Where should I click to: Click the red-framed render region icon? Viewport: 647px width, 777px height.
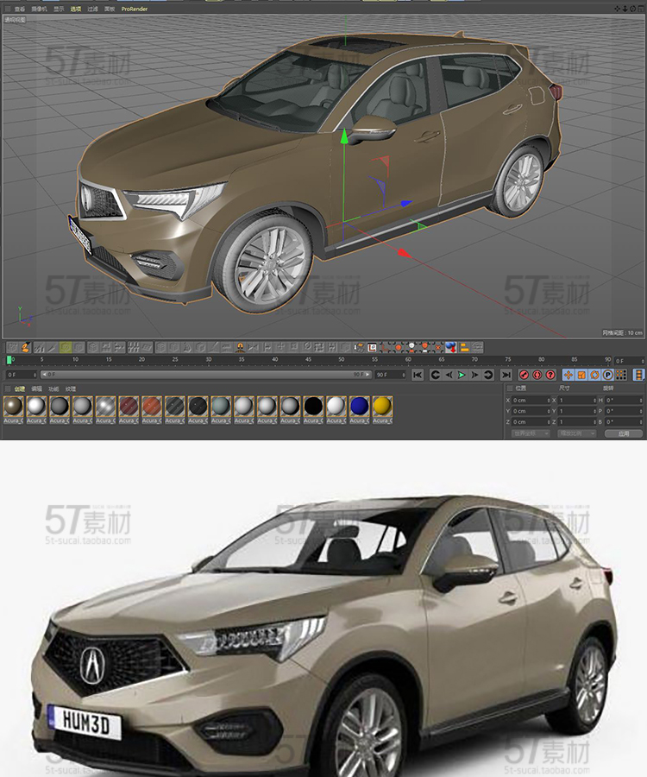click(x=373, y=347)
